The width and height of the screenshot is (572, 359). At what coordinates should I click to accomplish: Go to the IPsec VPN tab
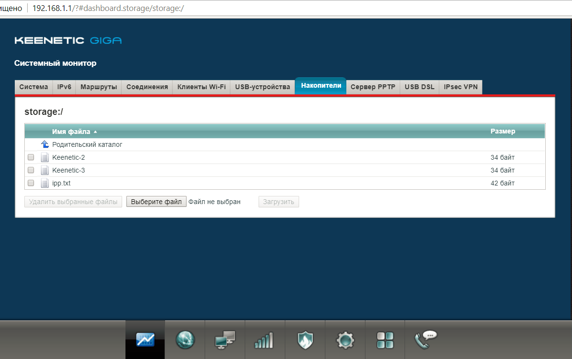pyautogui.click(x=460, y=87)
